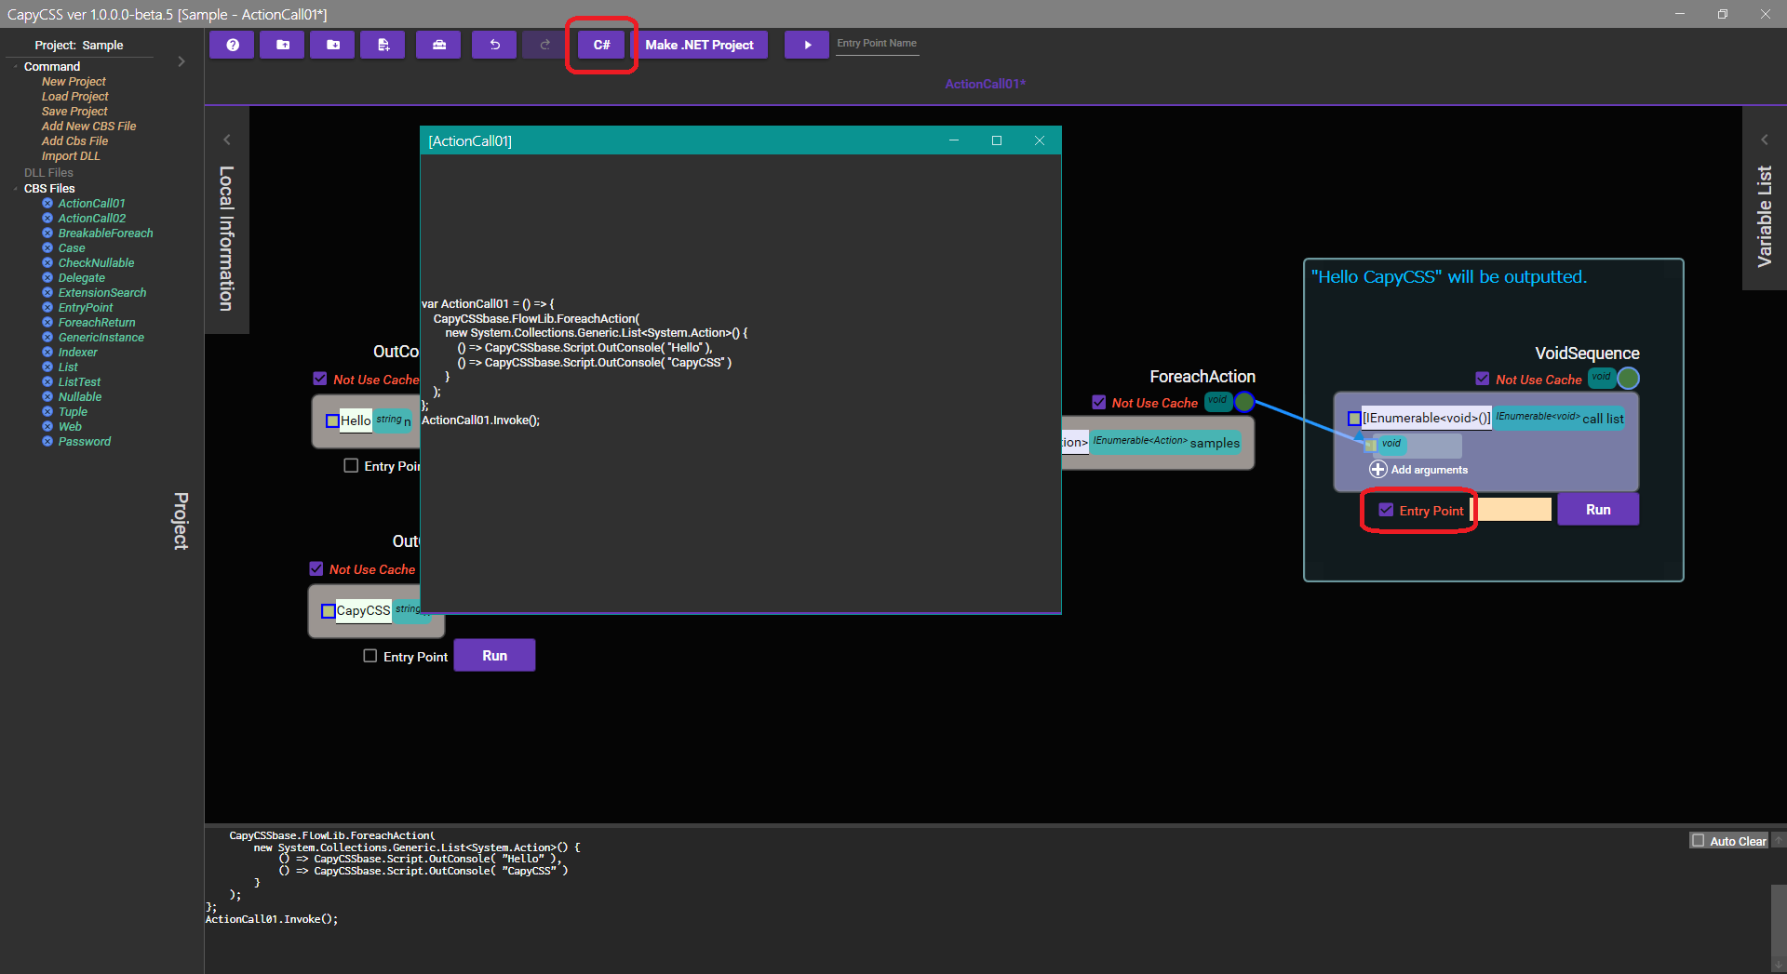The width and height of the screenshot is (1787, 974).
Task: Click the icon beside List file
Action: click(x=47, y=367)
